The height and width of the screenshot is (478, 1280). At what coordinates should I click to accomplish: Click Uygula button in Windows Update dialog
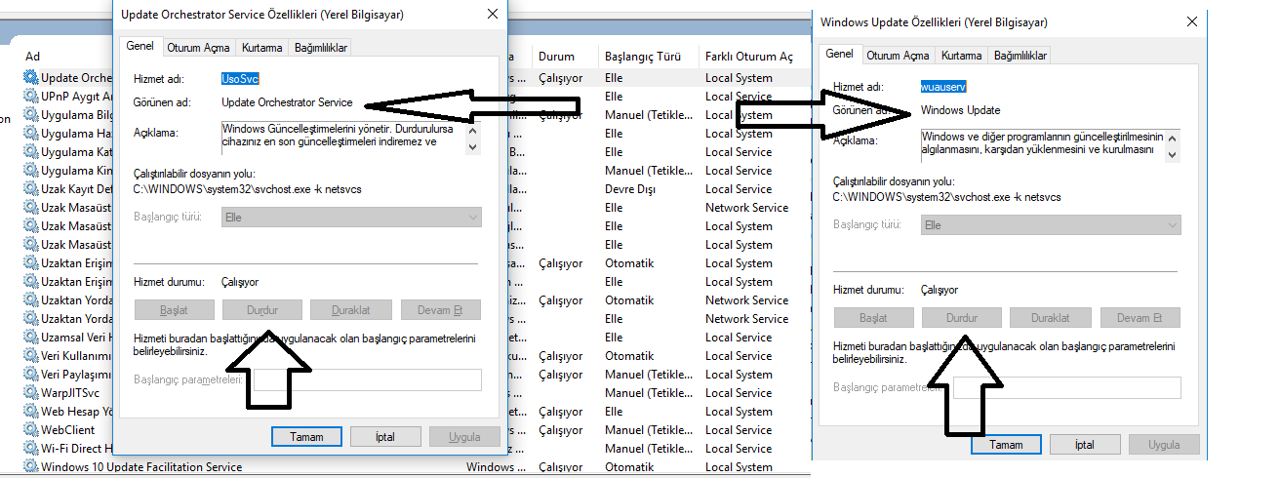(1164, 445)
